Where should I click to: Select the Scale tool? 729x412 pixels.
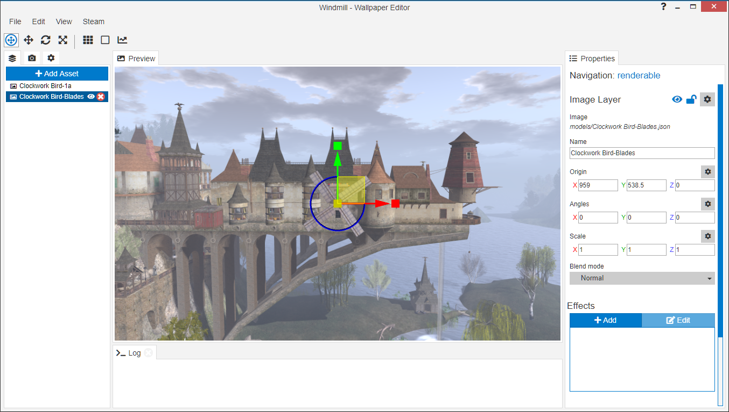tap(63, 40)
